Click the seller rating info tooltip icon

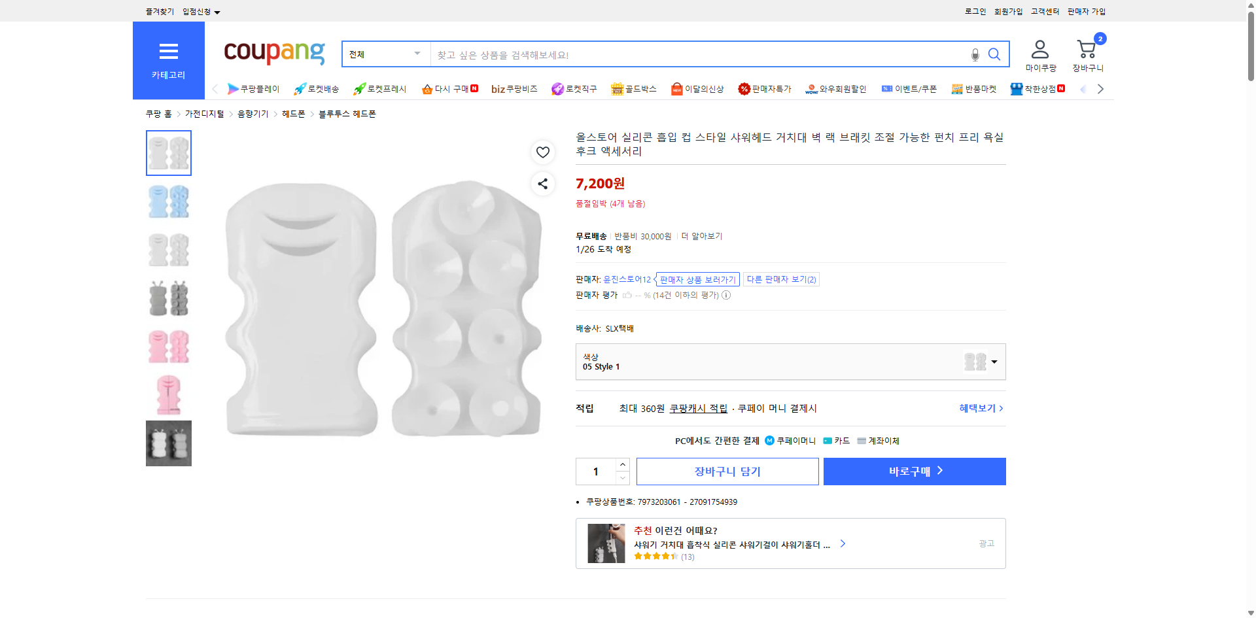pyautogui.click(x=725, y=295)
